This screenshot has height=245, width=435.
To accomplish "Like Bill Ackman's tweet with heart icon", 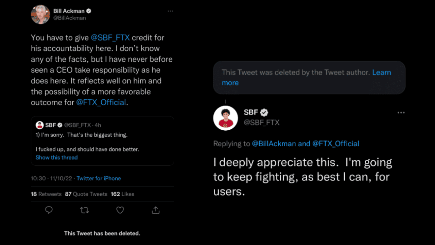I will 120,210.
